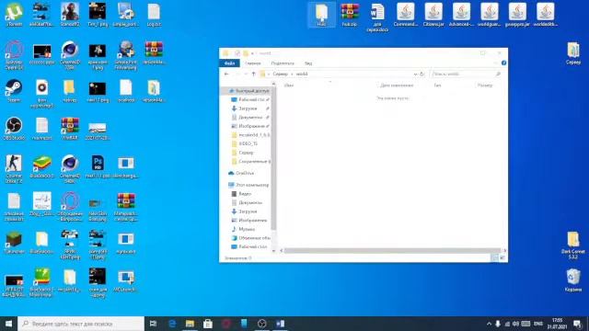589x331 pixels.
Task: Select the highlighted Hub folder on desktop
Action: click(x=321, y=15)
